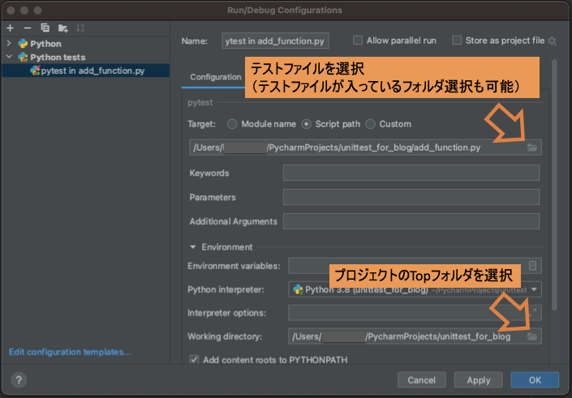This screenshot has width=572, height=398.
Task: Click the gear icon beside Store as project file
Action: (x=553, y=41)
